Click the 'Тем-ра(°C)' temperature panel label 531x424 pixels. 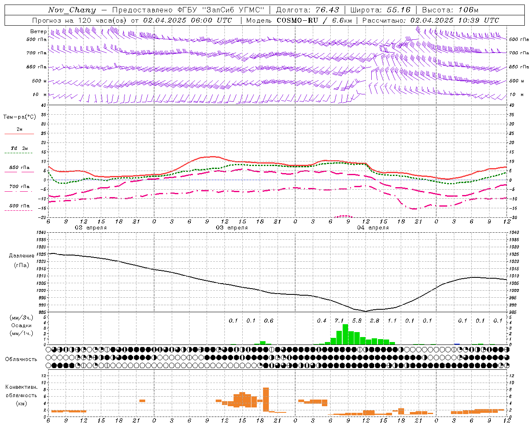[x=19, y=117]
